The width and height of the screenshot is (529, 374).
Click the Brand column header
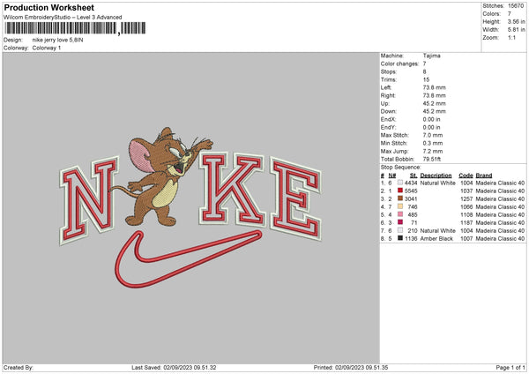point(484,176)
